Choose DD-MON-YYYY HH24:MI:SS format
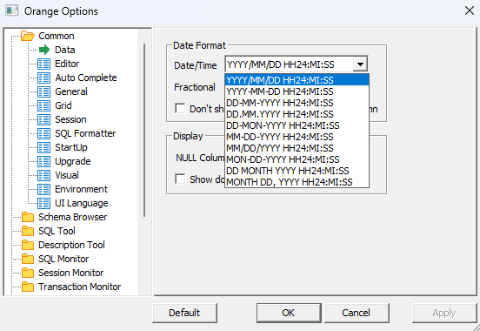 [x=297, y=125]
